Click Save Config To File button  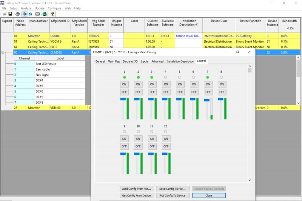pos(173,189)
